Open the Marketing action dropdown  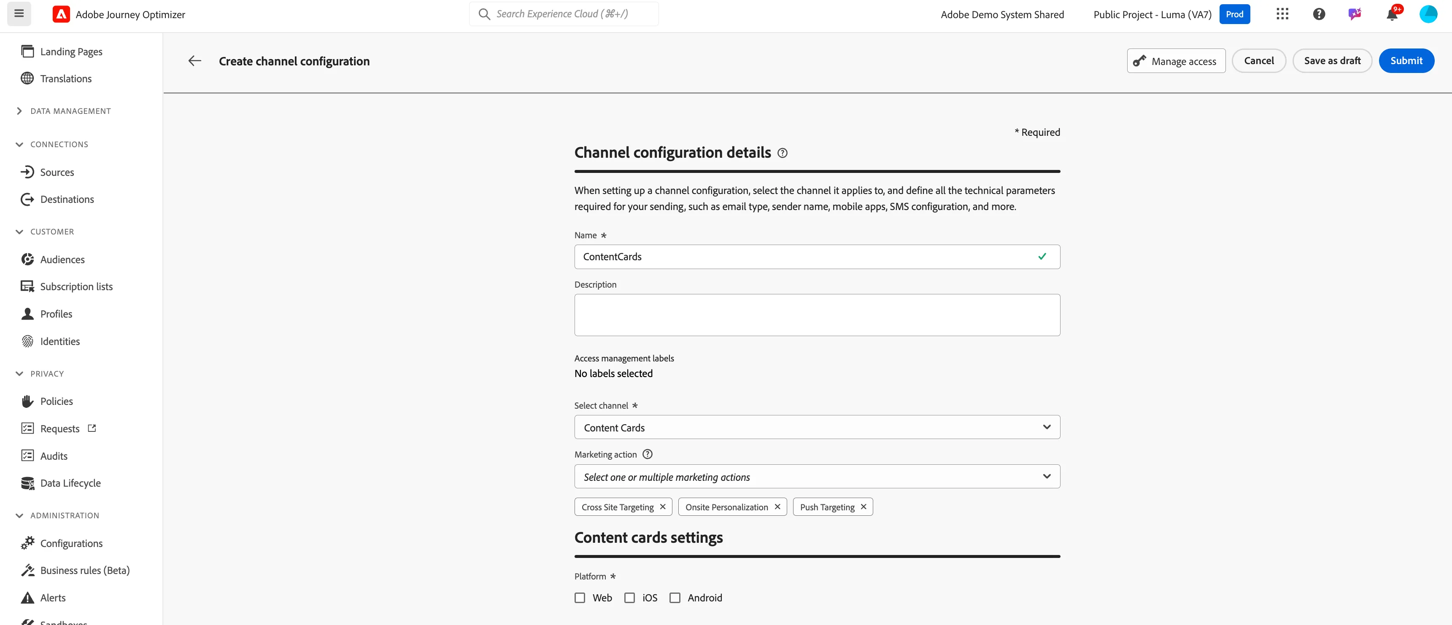coord(817,477)
